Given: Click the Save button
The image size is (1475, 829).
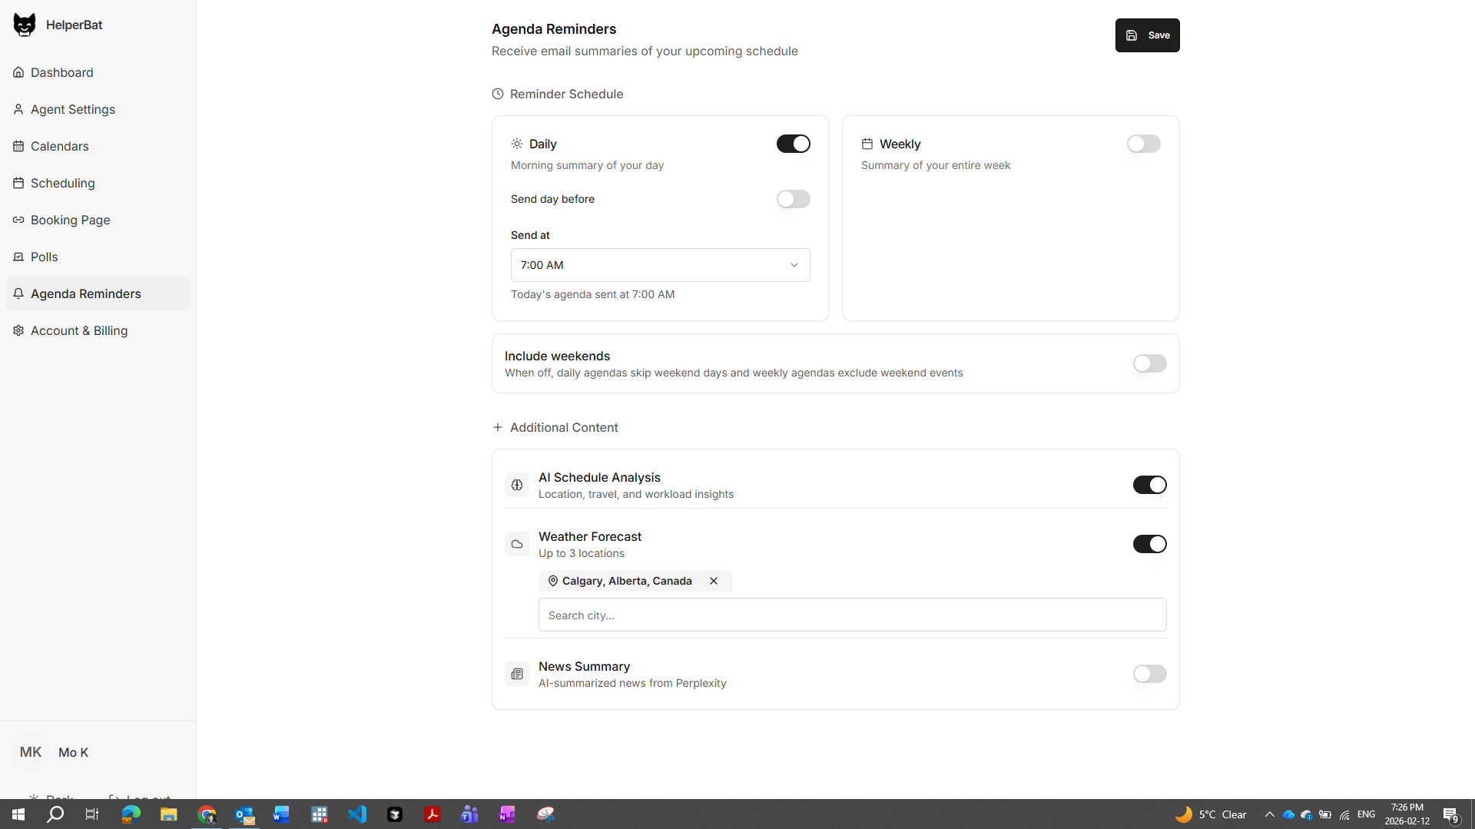Looking at the screenshot, I should (1147, 35).
